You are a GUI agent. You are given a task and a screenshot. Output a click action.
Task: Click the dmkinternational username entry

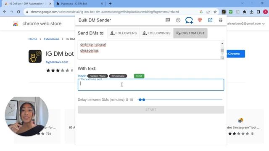point(93,44)
